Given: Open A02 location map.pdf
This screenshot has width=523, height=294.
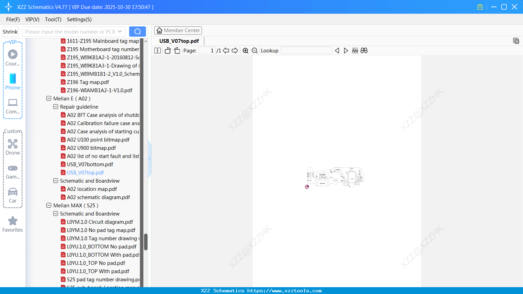Looking at the screenshot, I should [x=92, y=189].
